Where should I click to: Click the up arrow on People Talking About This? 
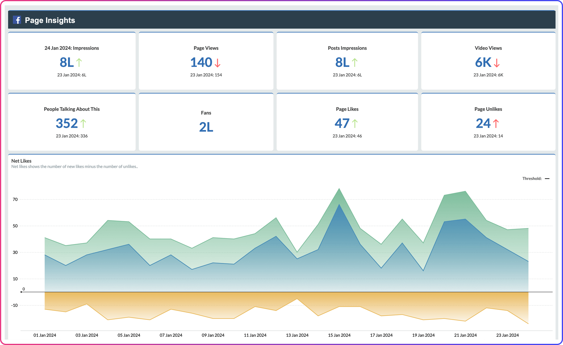pyautogui.click(x=83, y=123)
